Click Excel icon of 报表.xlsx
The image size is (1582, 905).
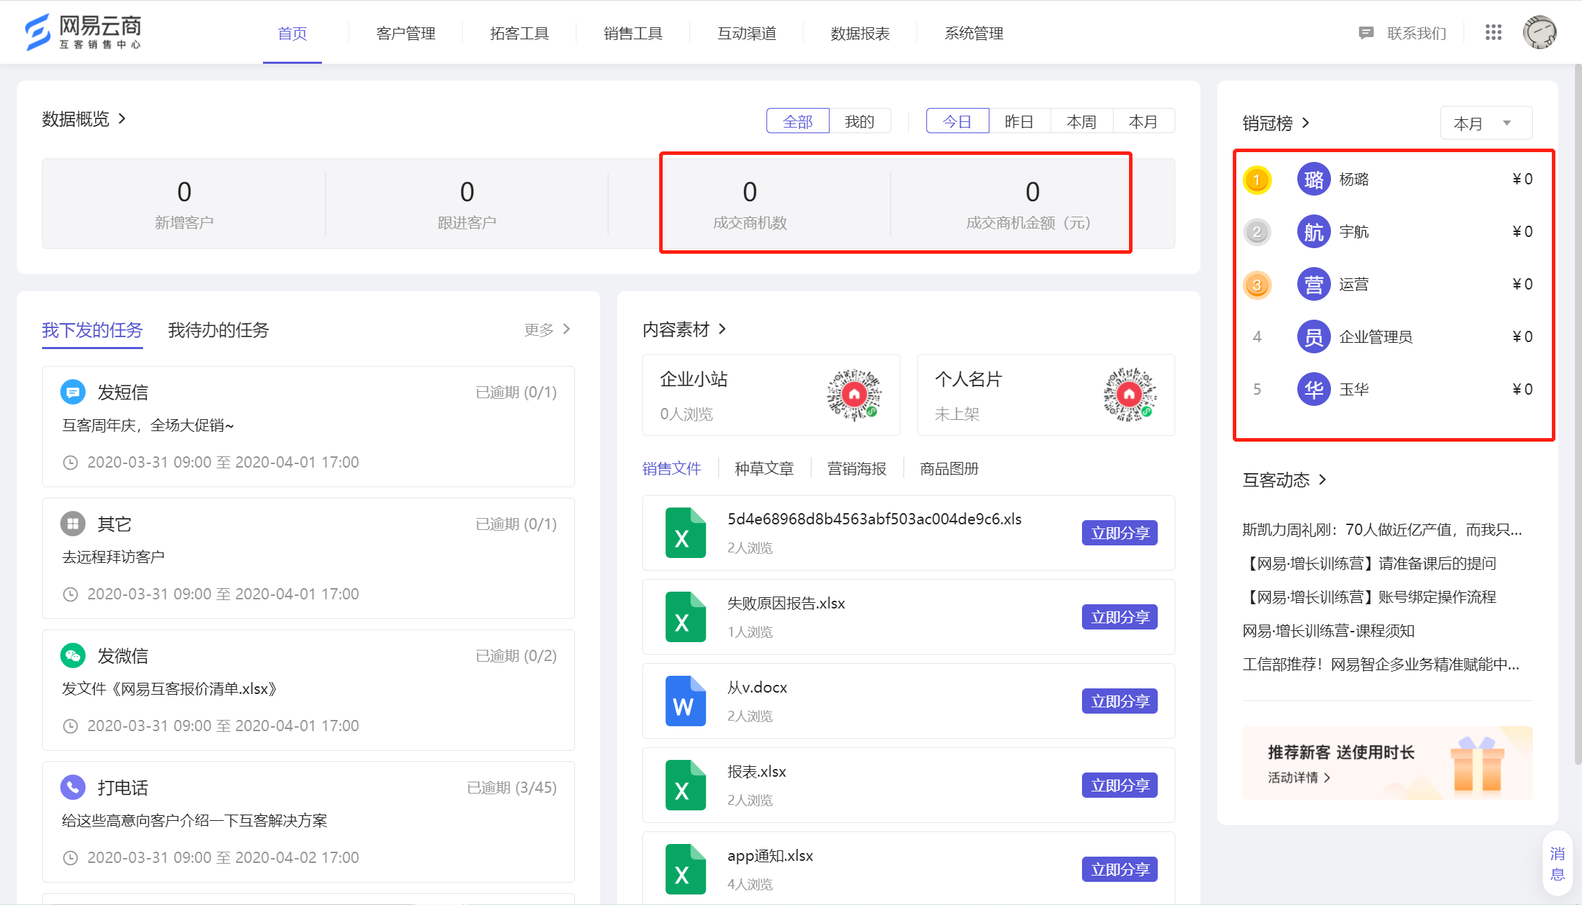(685, 785)
